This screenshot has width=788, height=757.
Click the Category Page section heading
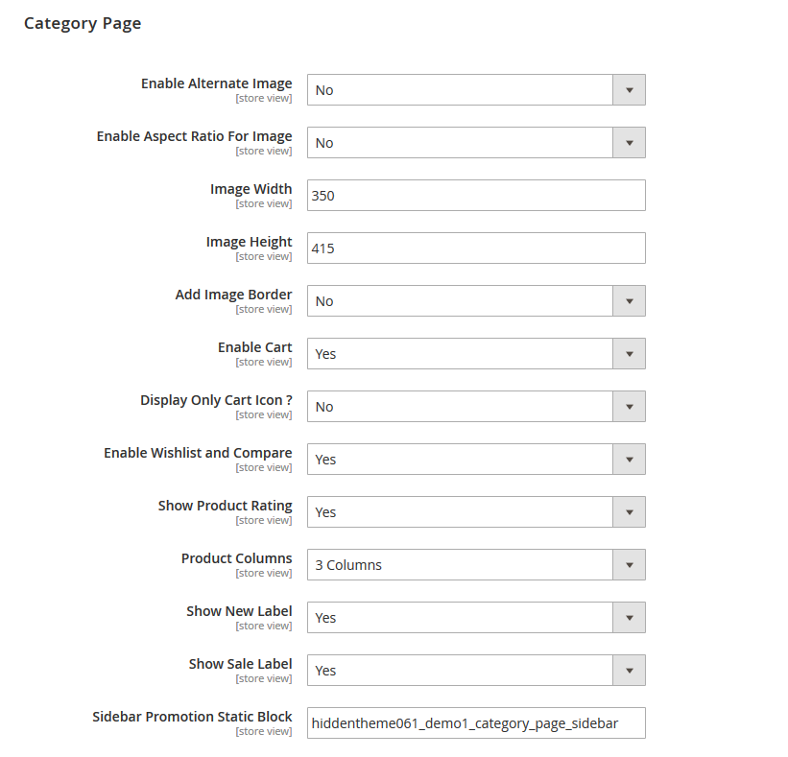pos(83,23)
